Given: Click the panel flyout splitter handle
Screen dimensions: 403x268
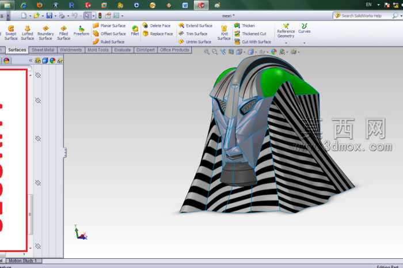Looking at the screenshot, I should point(65,153).
